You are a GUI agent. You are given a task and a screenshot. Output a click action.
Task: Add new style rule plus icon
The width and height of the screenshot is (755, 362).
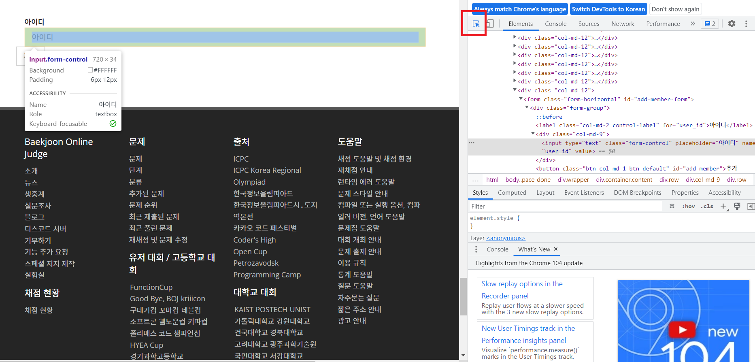pos(723,206)
